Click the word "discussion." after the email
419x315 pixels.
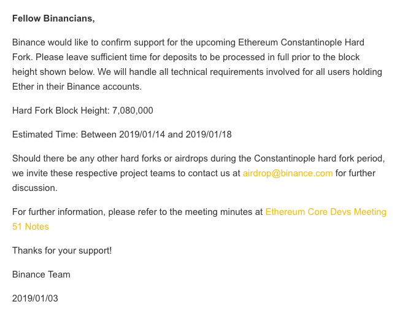click(x=35, y=188)
